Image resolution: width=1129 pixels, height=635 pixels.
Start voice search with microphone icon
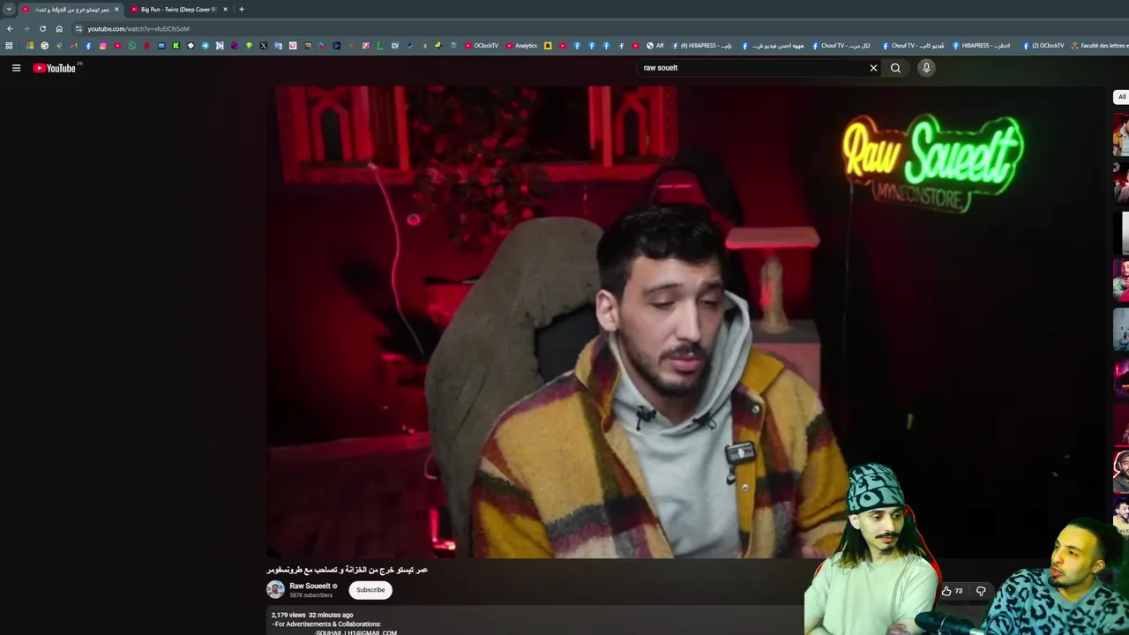926,68
